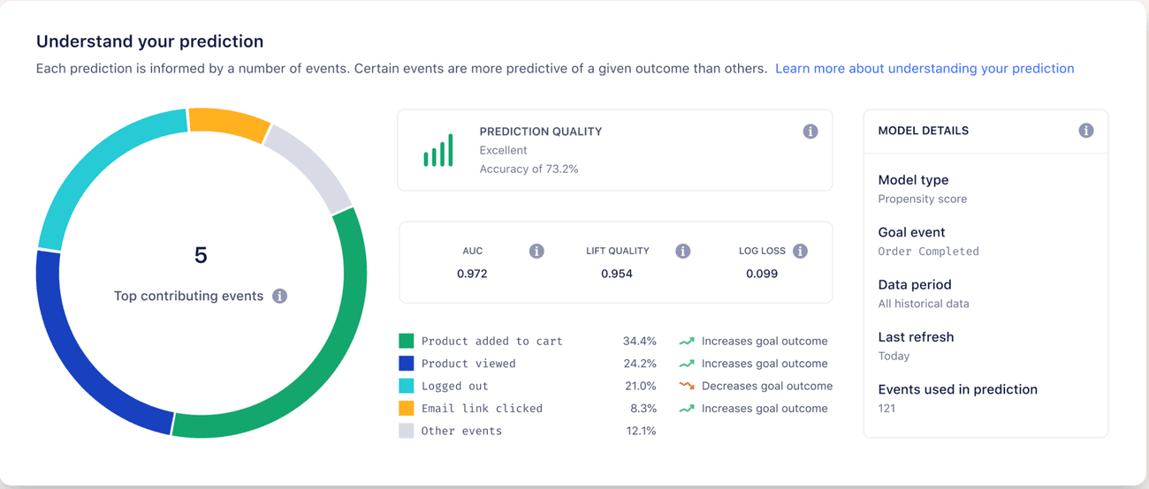Click the AUC value 0.972
The height and width of the screenshot is (489, 1149).
click(472, 274)
